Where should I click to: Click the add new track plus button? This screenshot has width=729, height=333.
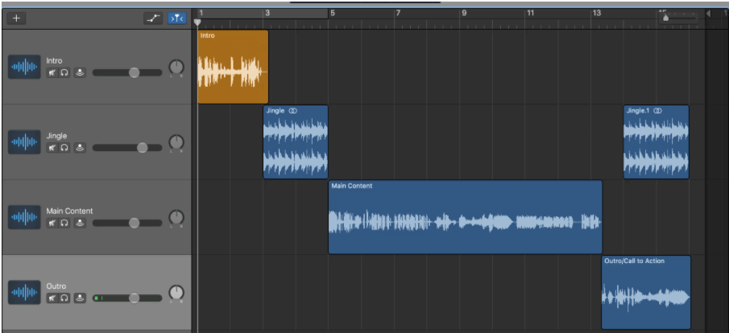click(x=17, y=18)
